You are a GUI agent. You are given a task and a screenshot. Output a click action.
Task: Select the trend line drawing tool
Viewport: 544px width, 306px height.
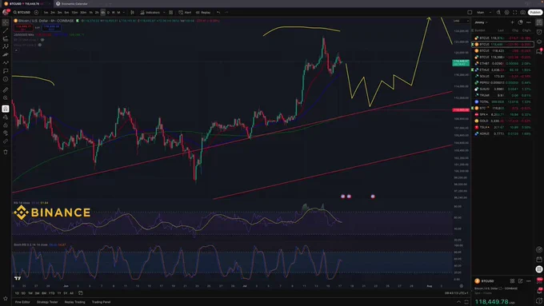click(6, 30)
